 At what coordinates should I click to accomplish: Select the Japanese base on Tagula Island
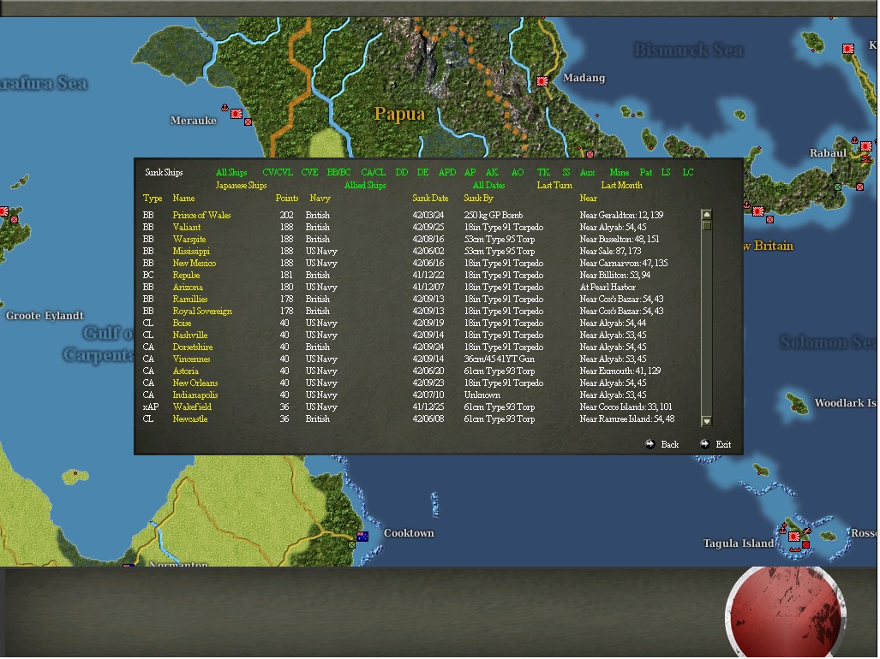point(793,537)
